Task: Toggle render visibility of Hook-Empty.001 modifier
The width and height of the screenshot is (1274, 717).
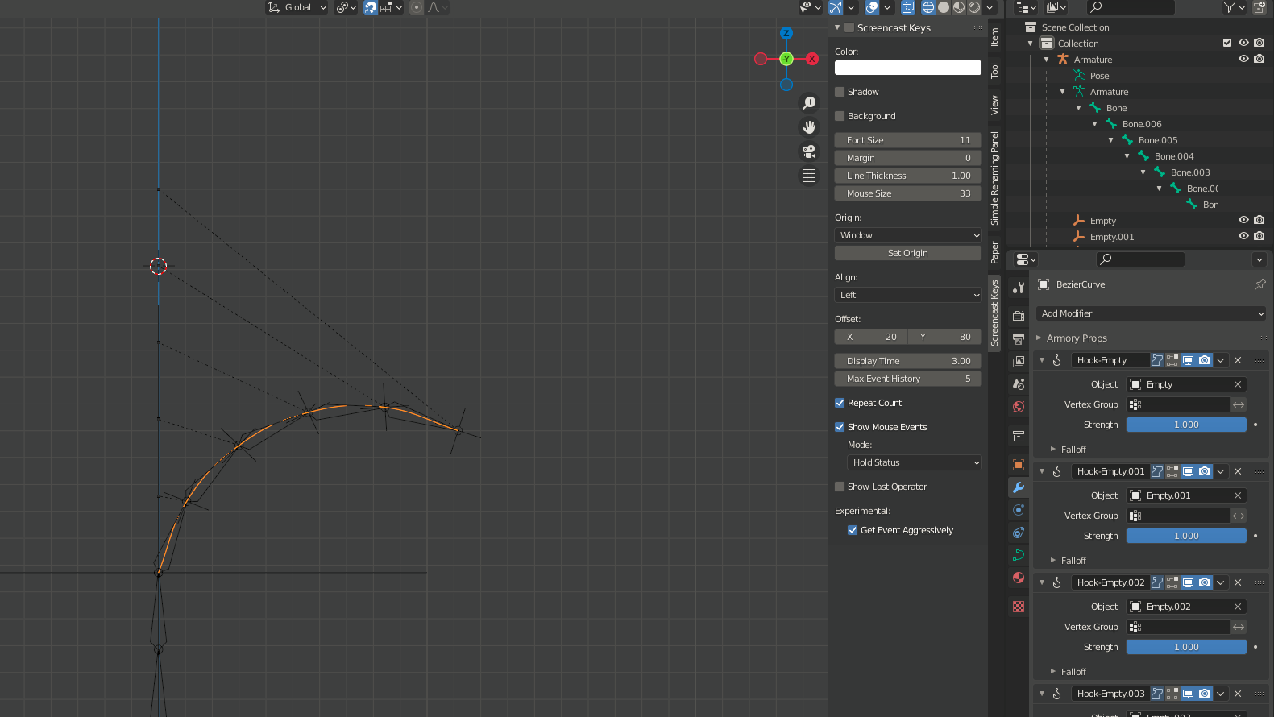Action: (x=1204, y=471)
